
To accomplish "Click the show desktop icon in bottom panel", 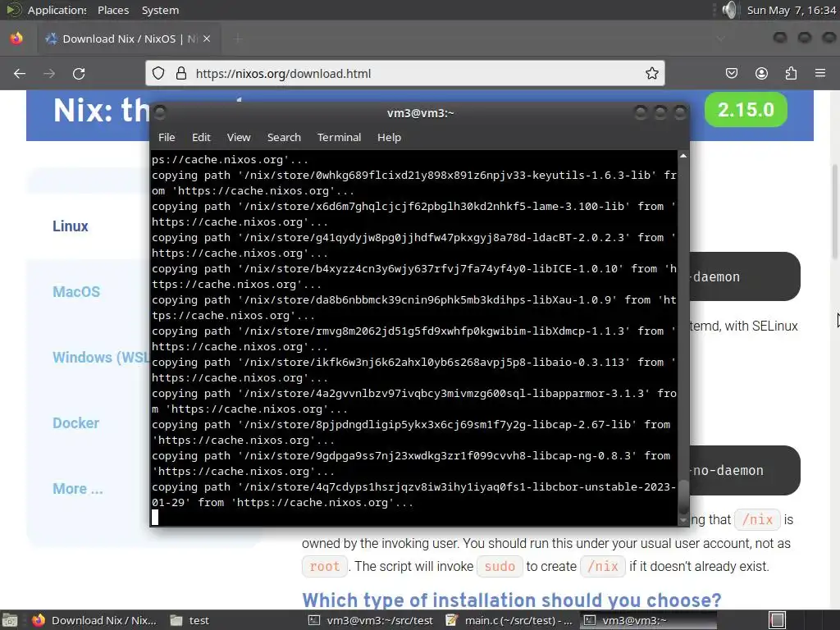I will [10, 620].
